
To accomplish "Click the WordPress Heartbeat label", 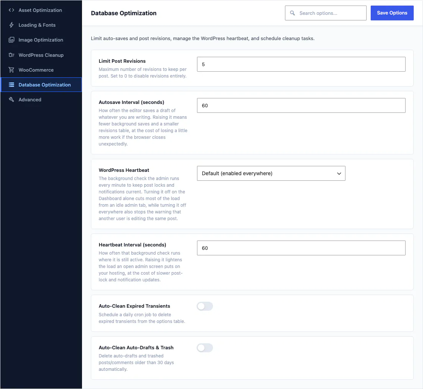I will (124, 170).
